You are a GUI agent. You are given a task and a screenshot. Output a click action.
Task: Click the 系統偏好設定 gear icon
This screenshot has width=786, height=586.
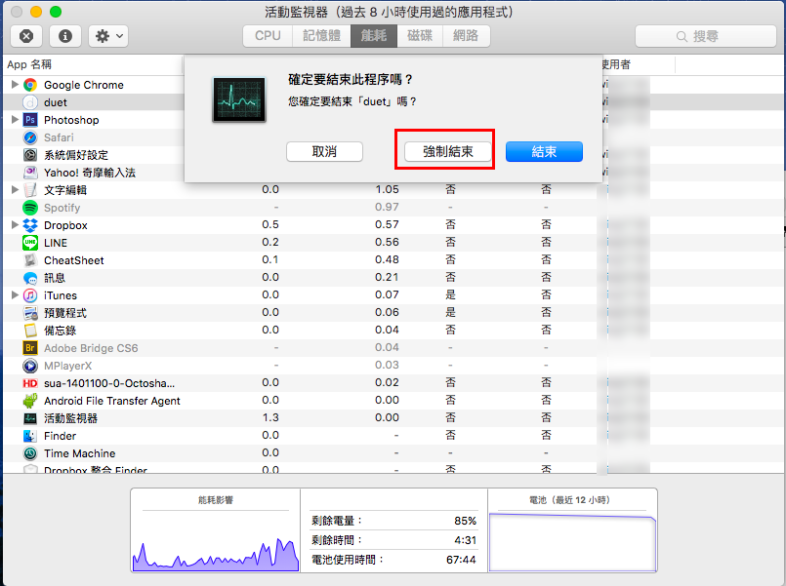(x=30, y=155)
